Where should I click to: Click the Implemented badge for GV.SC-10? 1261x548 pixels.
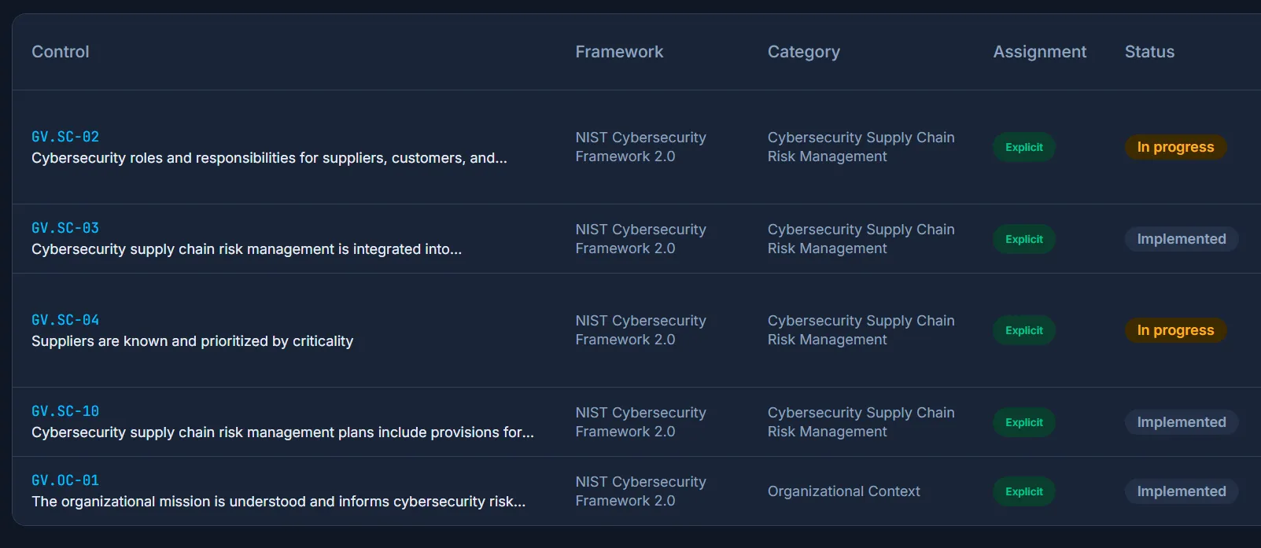1182,422
